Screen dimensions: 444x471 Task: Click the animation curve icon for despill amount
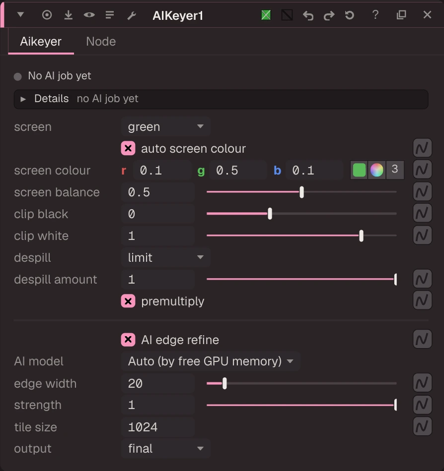pos(422,279)
